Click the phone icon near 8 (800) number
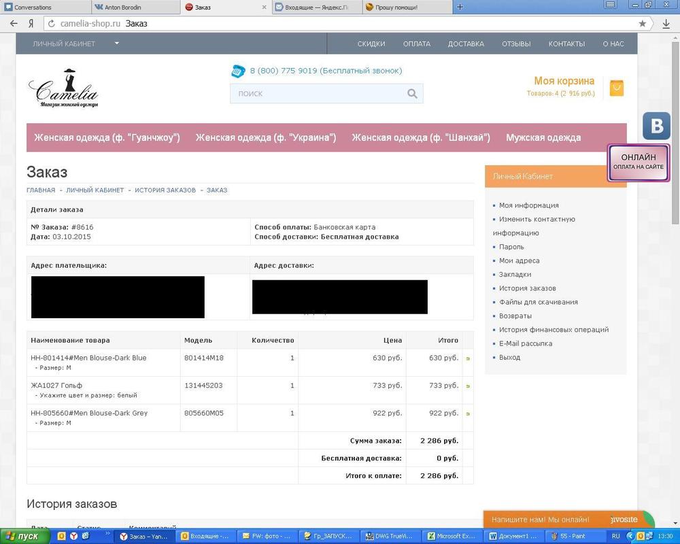The height and width of the screenshot is (544, 680). coord(238,71)
